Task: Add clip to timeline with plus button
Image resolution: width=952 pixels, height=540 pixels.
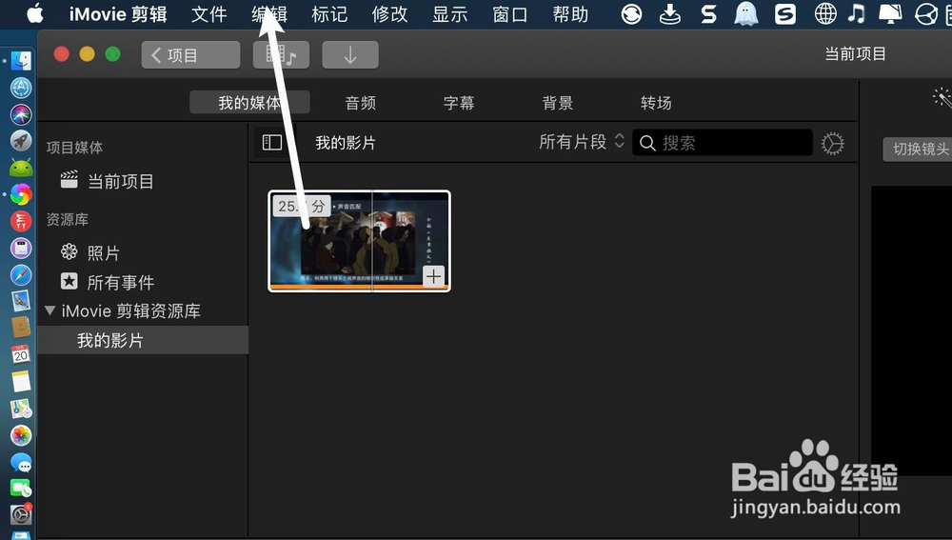Action: click(433, 276)
